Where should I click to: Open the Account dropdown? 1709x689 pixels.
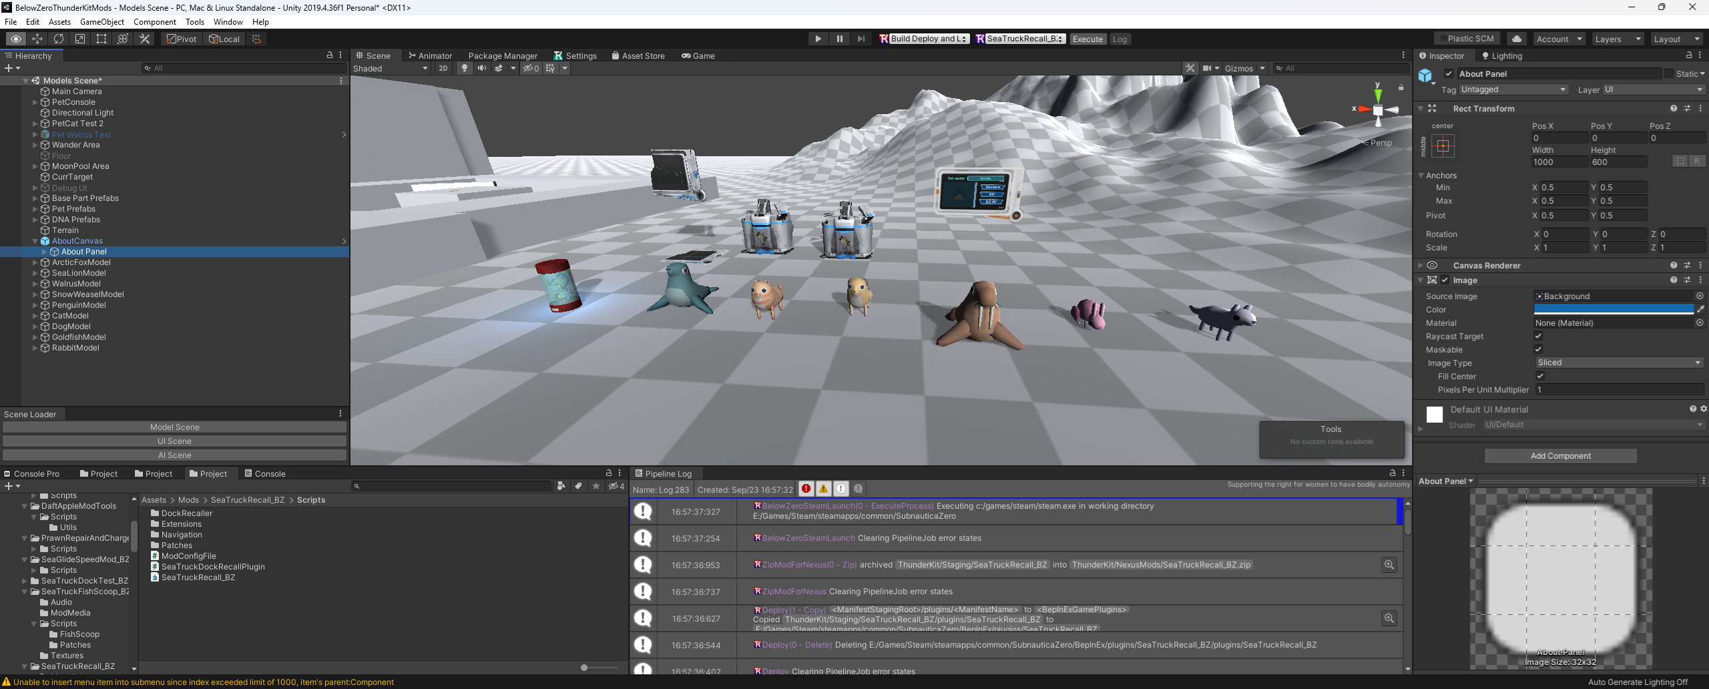[1559, 39]
